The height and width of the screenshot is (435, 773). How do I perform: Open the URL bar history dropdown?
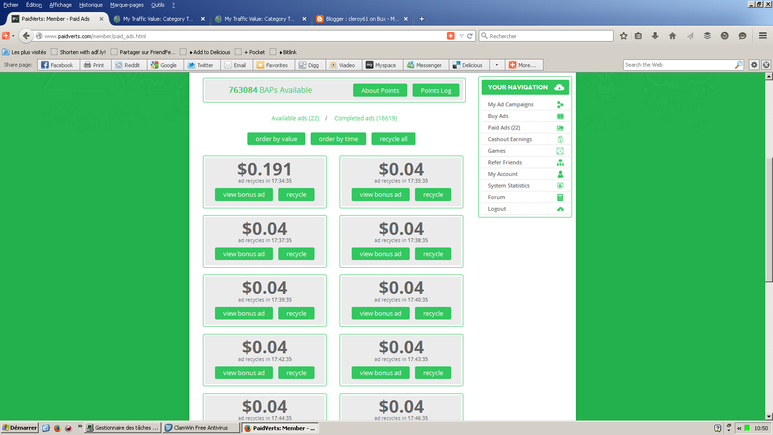coord(461,36)
